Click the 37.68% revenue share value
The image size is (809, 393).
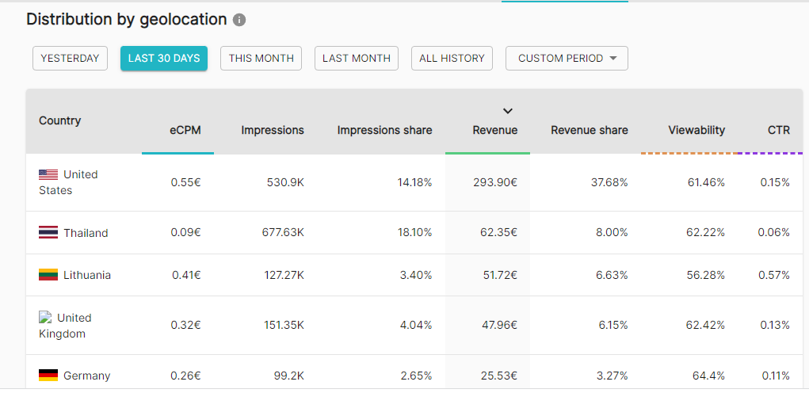click(609, 182)
